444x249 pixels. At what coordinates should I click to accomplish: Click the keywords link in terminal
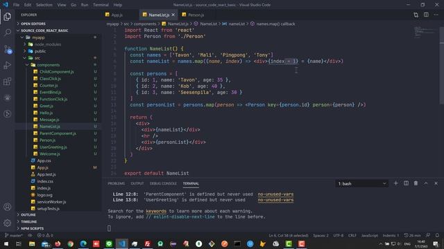(156, 211)
